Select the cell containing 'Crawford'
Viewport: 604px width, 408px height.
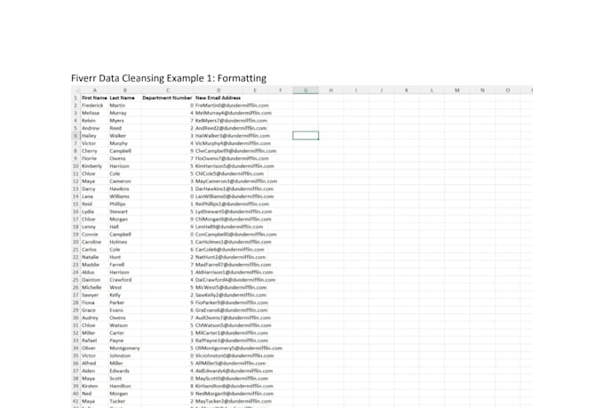(x=125, y=280)
